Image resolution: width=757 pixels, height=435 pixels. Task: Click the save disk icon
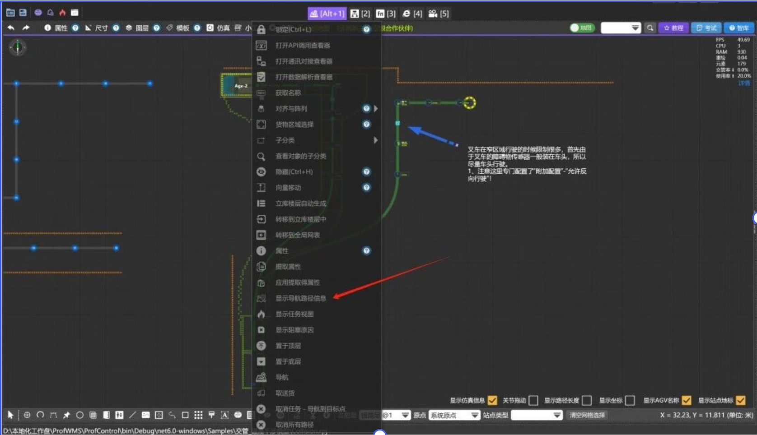coord(23,13)
